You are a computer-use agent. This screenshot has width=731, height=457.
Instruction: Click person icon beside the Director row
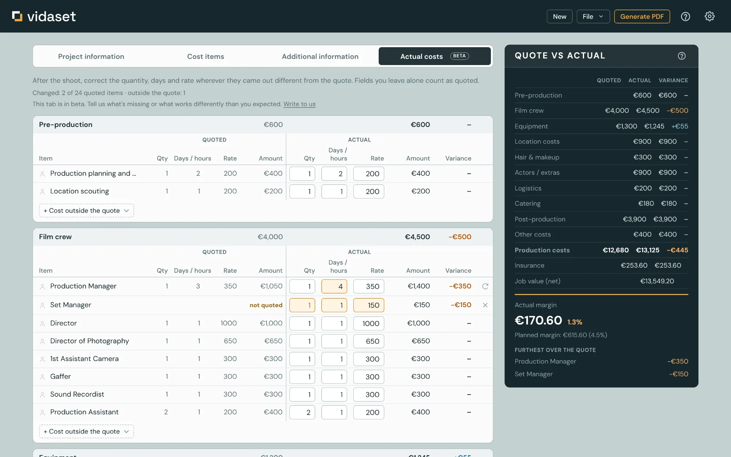click(x=42, y=323)
